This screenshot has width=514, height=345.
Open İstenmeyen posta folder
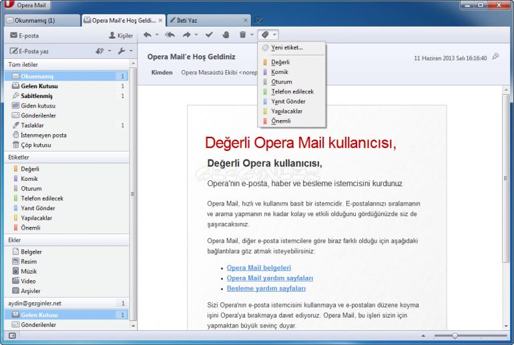[67, 135]
